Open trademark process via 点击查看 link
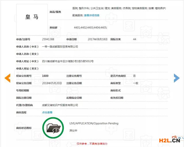This screenshot has width=184, height=147. 47,112
